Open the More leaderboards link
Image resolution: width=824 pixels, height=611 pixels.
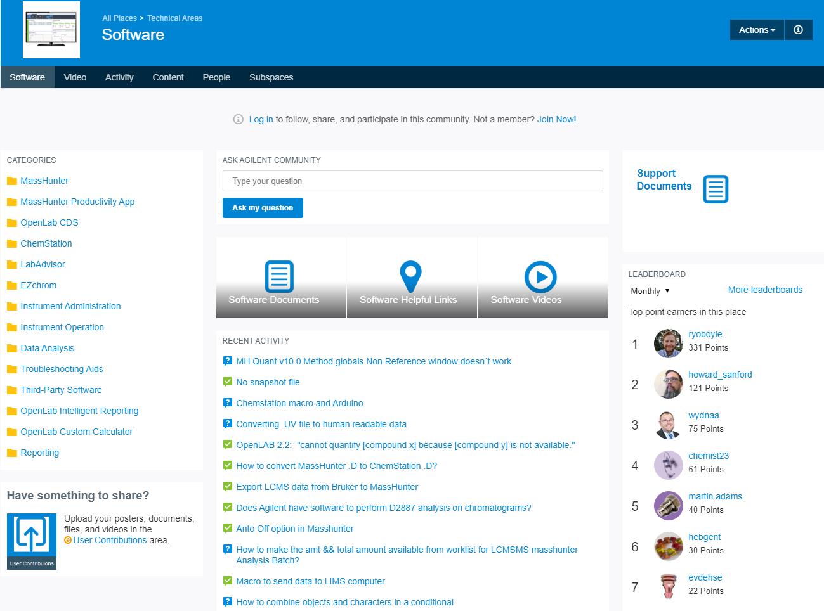(765, 290)
